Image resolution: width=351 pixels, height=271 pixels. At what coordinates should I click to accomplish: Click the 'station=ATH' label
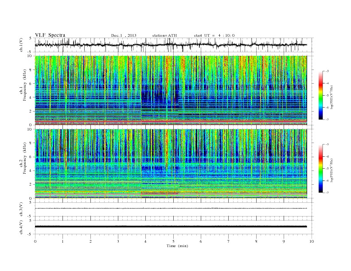[x=164, y=35]
